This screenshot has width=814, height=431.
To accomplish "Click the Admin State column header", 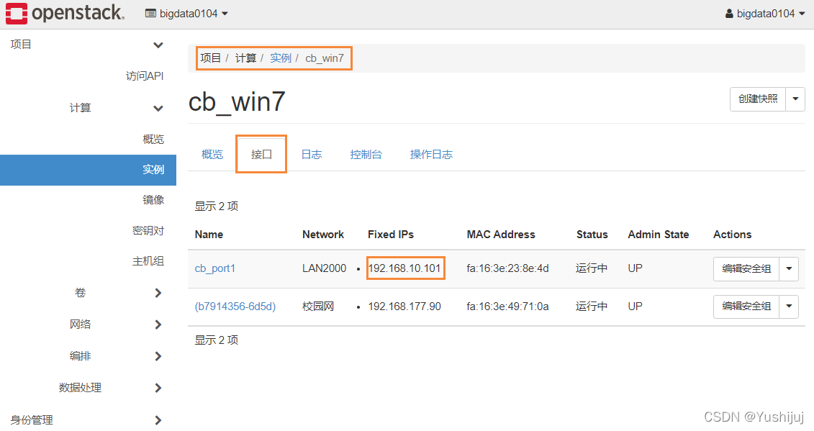I will coord(659,235).
